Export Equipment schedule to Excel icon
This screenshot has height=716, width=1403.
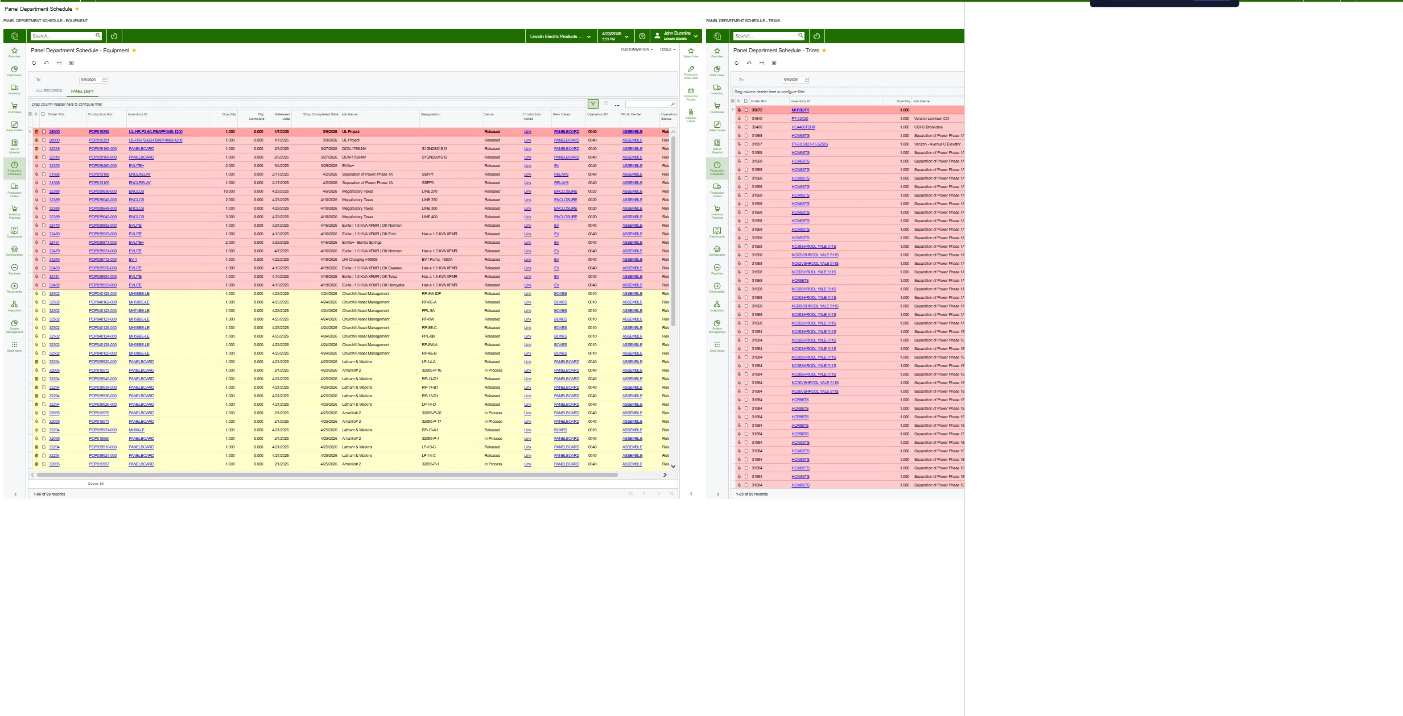point(71,63)
